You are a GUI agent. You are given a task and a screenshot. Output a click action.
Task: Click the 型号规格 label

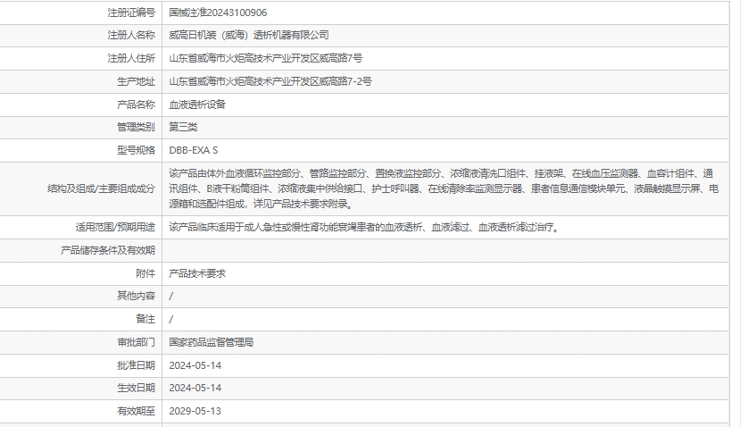[x=136, y=150]
